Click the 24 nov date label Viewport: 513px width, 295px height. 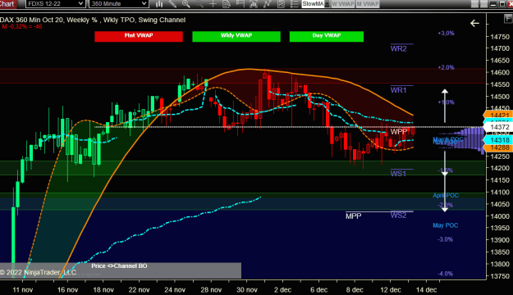[x=175, y=290]
